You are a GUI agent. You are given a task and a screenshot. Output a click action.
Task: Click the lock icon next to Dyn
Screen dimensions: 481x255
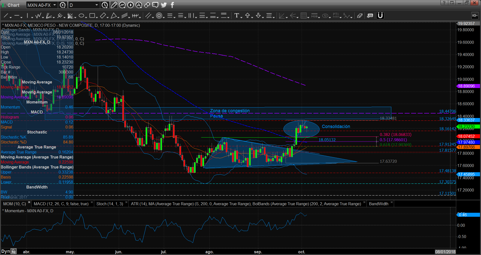click(x=14, y=251)
